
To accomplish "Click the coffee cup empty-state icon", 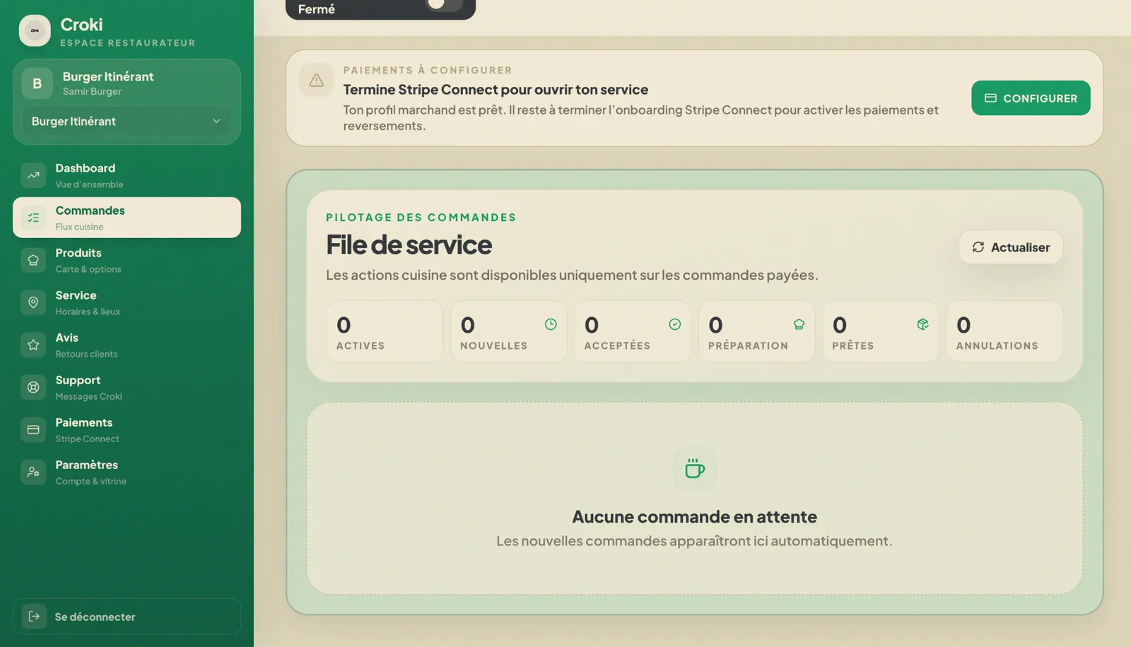I will coord(694,468).
